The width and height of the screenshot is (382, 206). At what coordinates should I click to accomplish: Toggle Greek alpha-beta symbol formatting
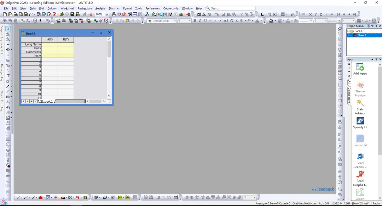coord(226,21)
